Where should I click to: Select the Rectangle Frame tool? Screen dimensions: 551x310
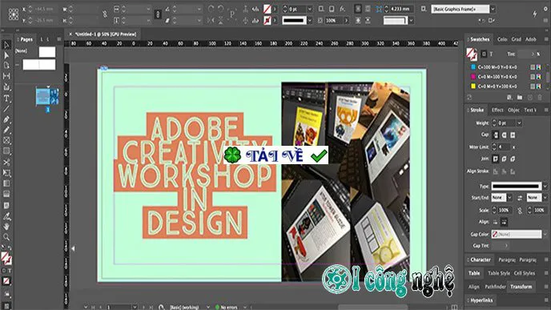[x=6, y=141]
